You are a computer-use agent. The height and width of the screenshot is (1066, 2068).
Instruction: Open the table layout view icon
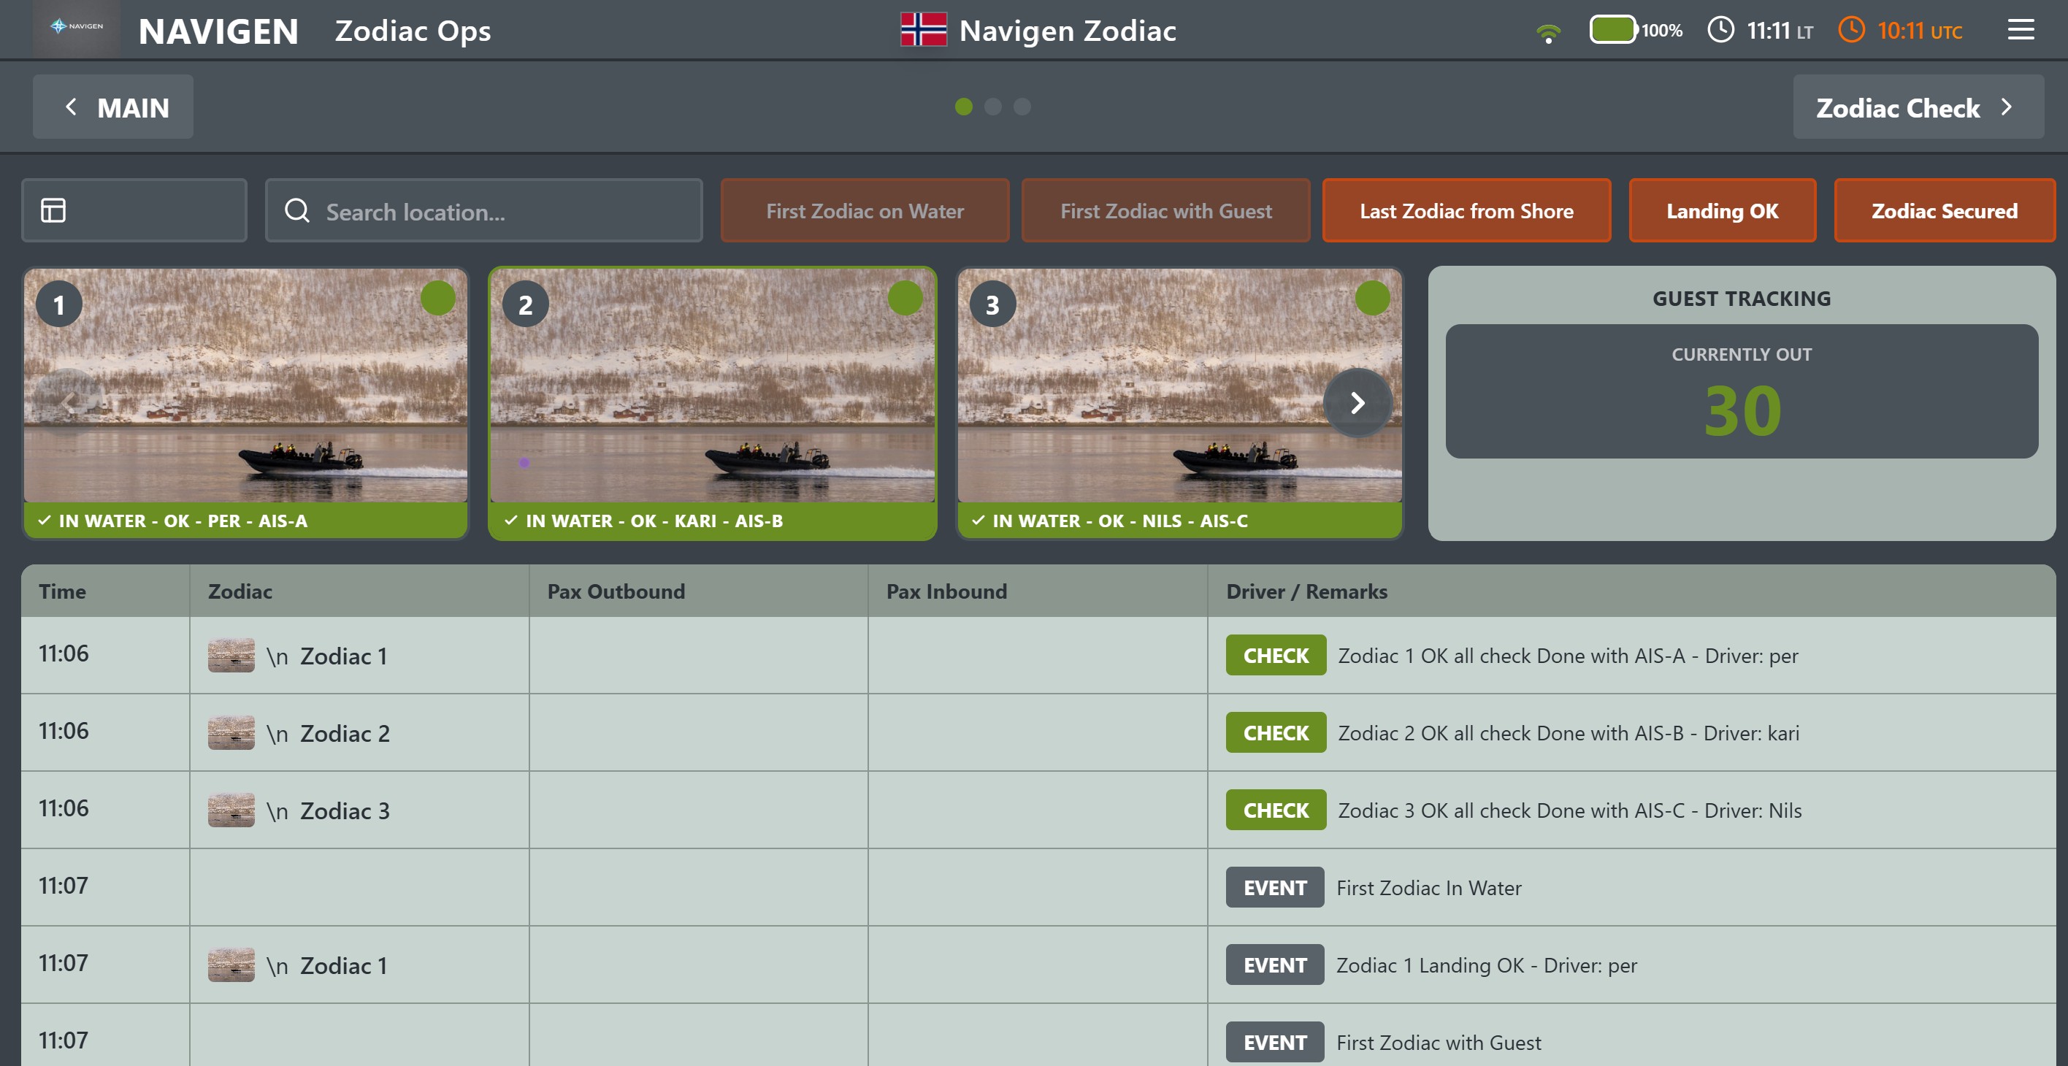53,210
